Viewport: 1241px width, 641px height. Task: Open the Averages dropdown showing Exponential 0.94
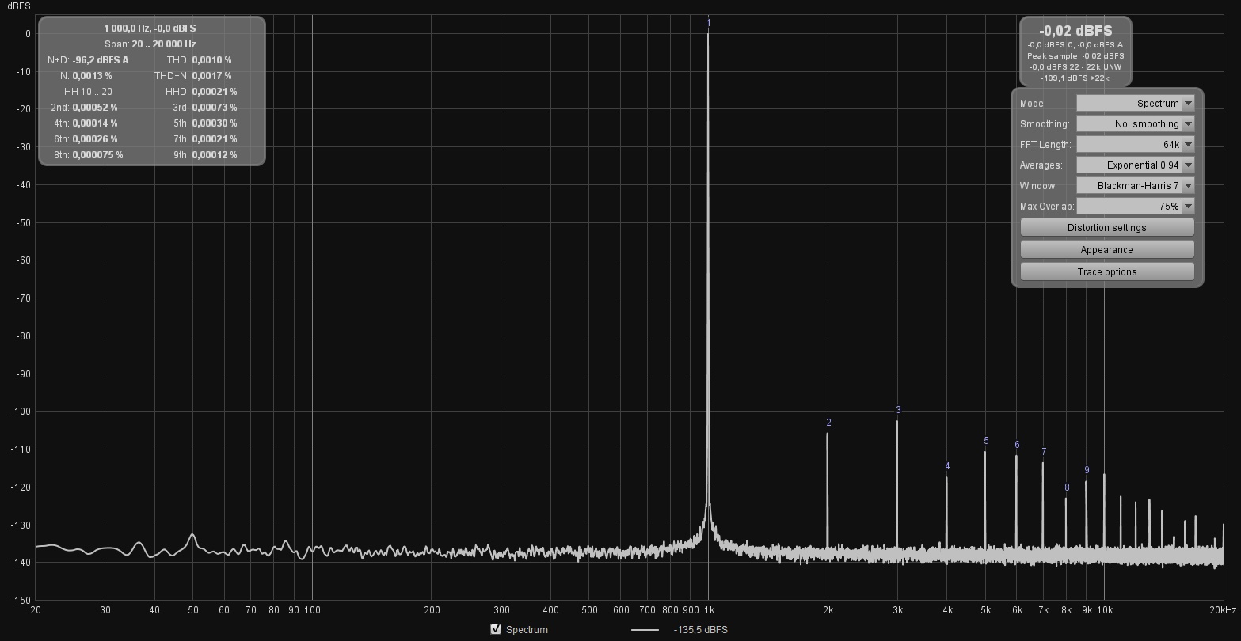point(1135,165)
